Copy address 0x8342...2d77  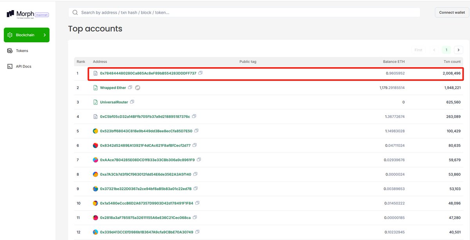click(x=195, y=145)
